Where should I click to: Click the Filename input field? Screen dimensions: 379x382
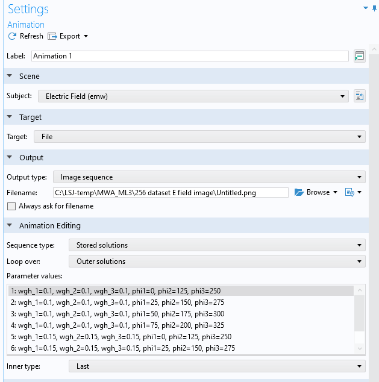click(x=171, y=192)
